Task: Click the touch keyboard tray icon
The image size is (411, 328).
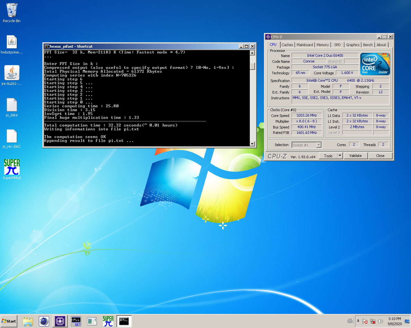Action: pyautogui.click(x=350, y=321)
